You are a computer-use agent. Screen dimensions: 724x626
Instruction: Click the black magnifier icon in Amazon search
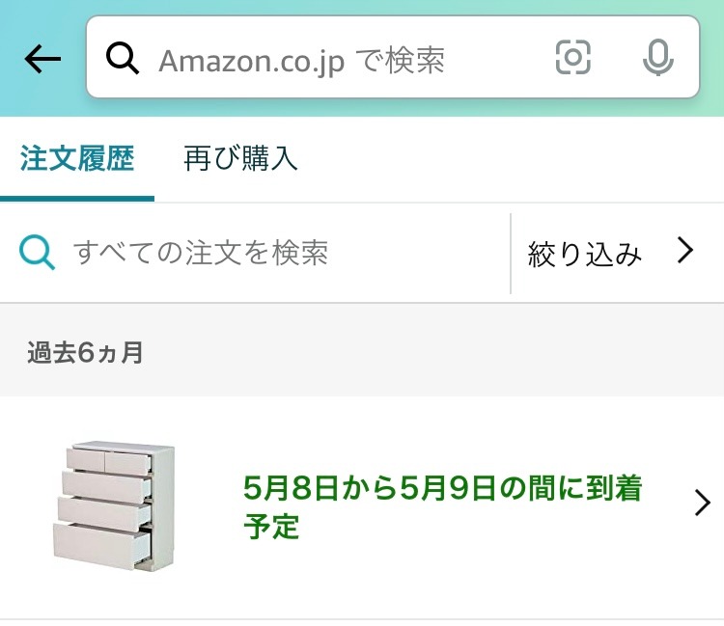tap(123, 58)
